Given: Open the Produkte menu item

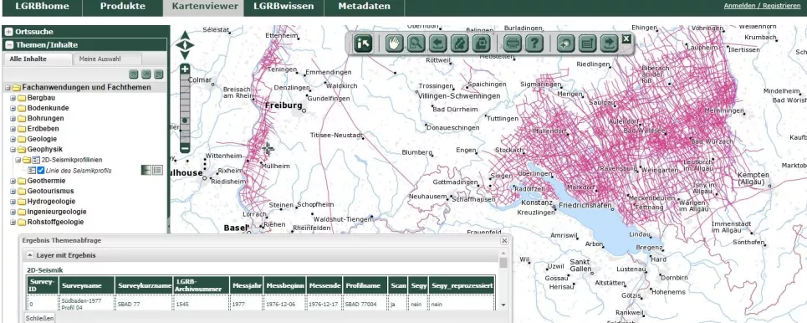Looking at the screenshot, I should point(122,7).
